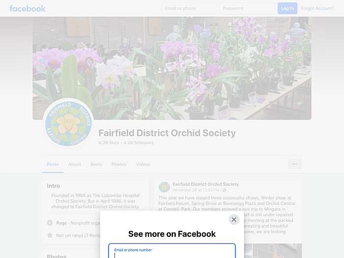Open the three-dot more options menu
Screen dimensions: 344x258
click(x=295, y=164)
